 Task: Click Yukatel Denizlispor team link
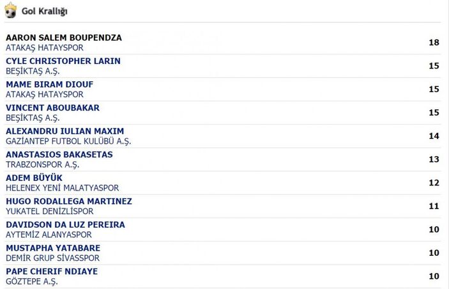tap(50, 211)
